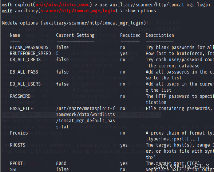This screenshot has height=172, width=214.
Task: Click ',type:host:port][ ... ]' description line
Action: [173, 139]
